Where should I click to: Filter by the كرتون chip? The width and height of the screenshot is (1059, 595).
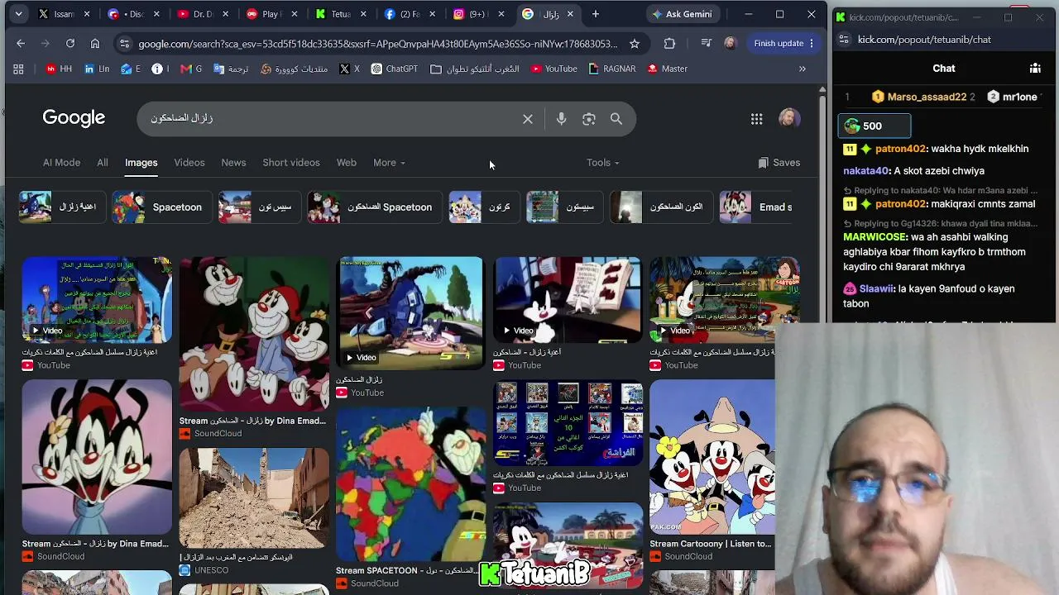483,207
